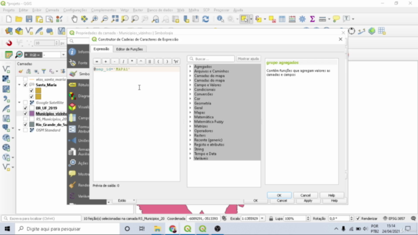Click Cancel in the expression builder dialog
418x235 pixels.
coord(306,195)
